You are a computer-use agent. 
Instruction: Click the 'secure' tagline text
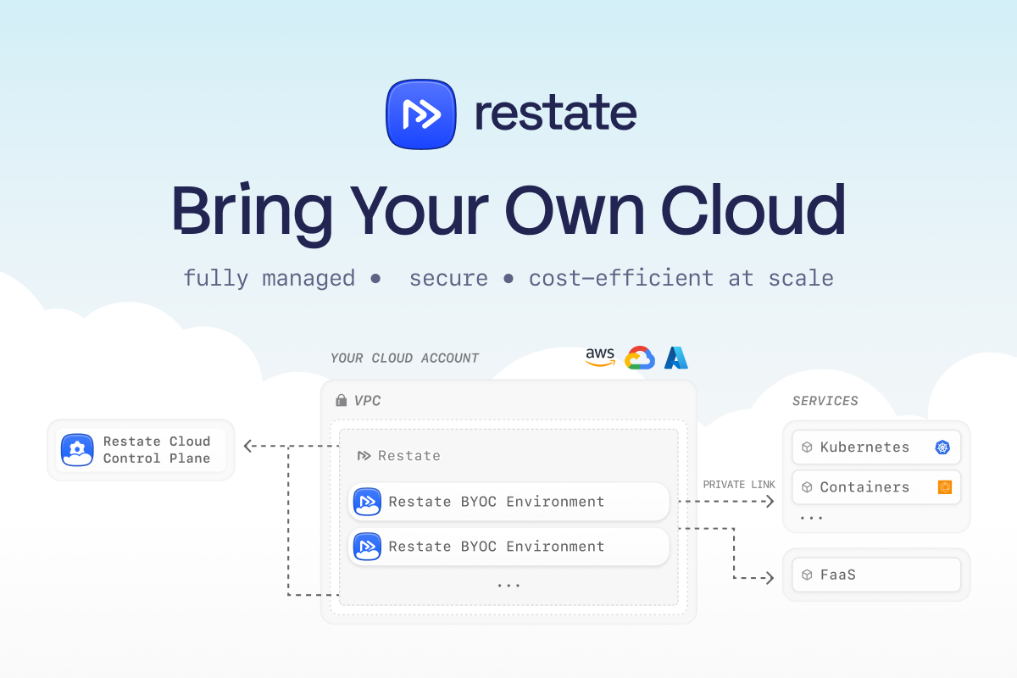coord(448,278)
